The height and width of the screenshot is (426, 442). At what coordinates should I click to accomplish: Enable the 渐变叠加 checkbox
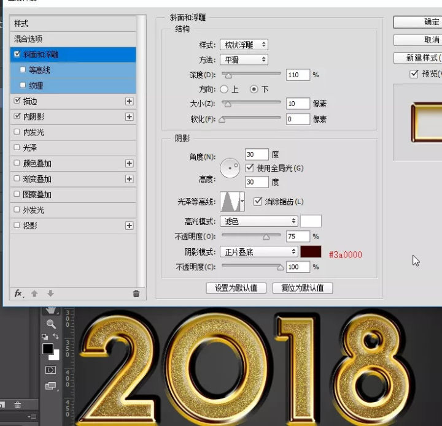pos(17,178)
